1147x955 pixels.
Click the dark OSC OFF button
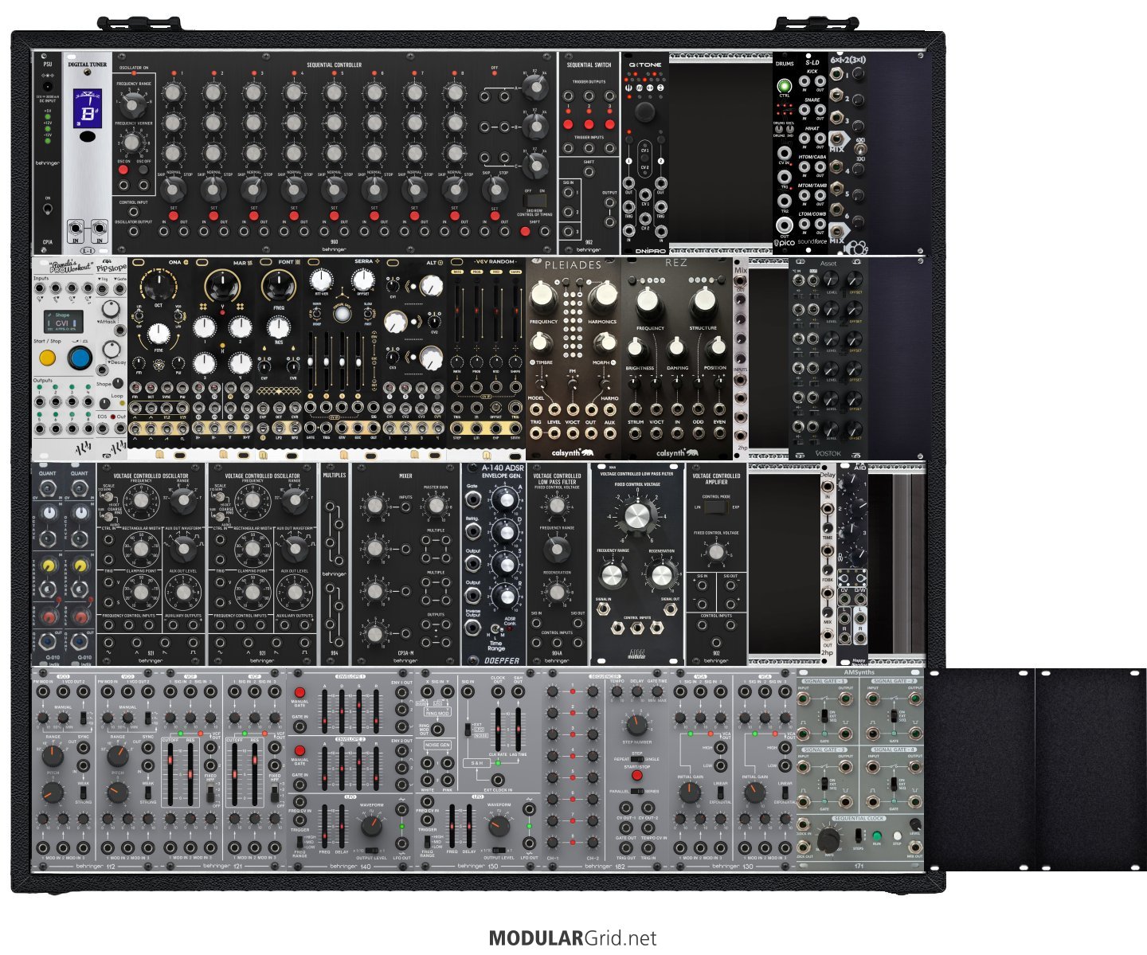pos(143,170)
